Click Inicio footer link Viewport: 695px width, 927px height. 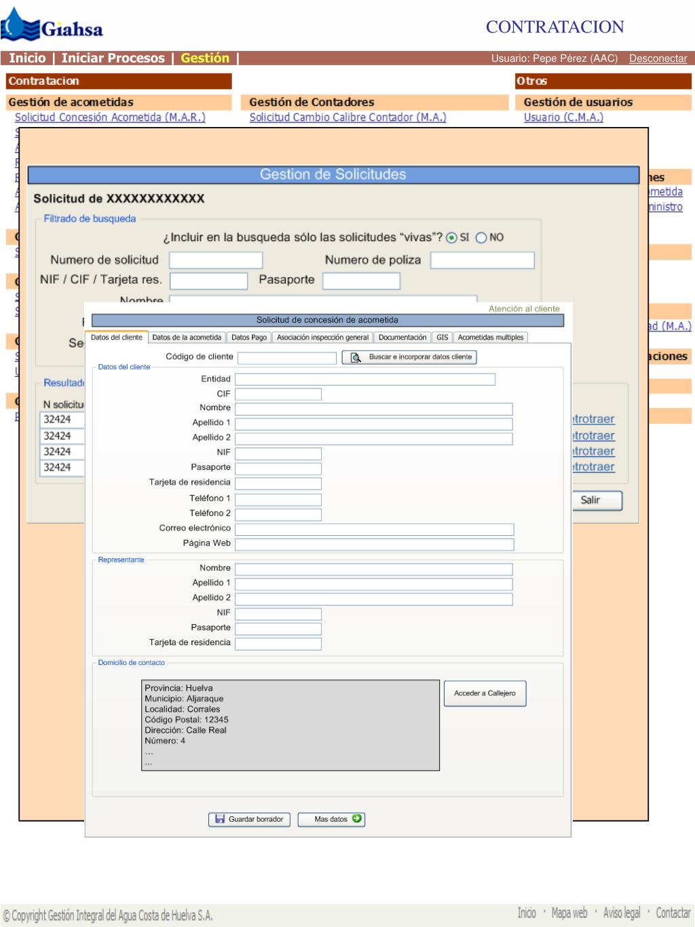pyautogui.click(x=527, y=913)
